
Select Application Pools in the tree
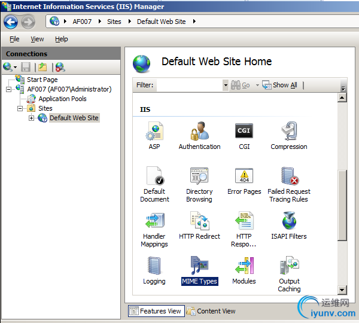point(62,99)
